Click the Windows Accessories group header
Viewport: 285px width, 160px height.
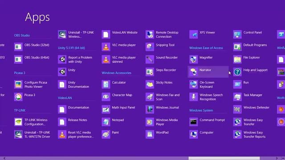click(117, 73)
